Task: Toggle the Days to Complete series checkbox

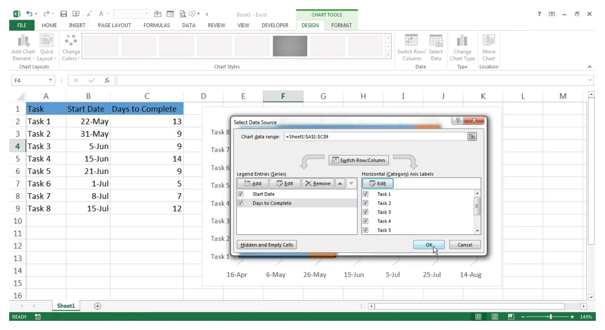Action: [x=240, y=203]
